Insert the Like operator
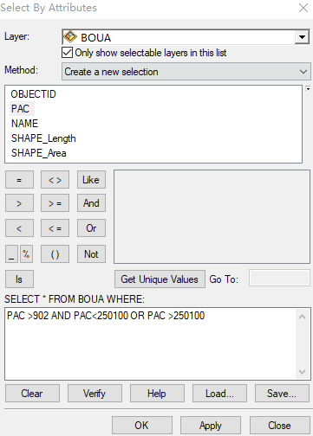Image resolution: width=313 pixels, height=436 pixels. (91, 180)
